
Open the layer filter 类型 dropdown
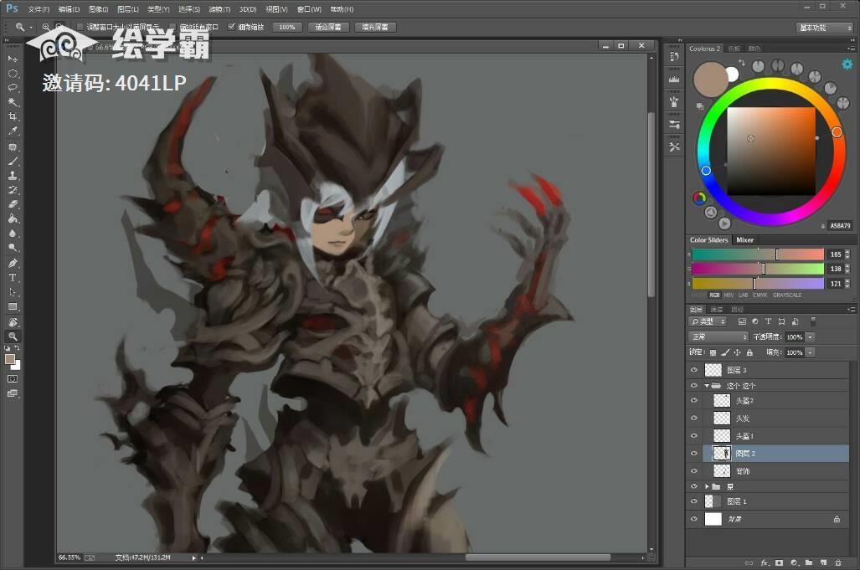708,321
